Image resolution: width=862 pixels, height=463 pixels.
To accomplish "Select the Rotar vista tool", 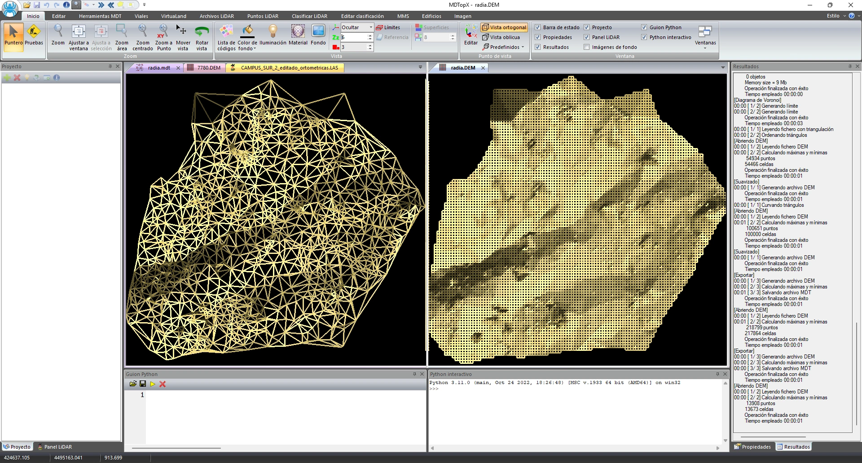I will [202, 38].
